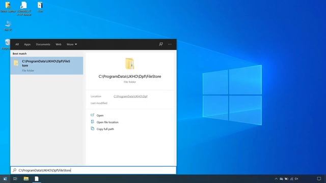Switch to the Documents search filter tab

coord(43,44)
